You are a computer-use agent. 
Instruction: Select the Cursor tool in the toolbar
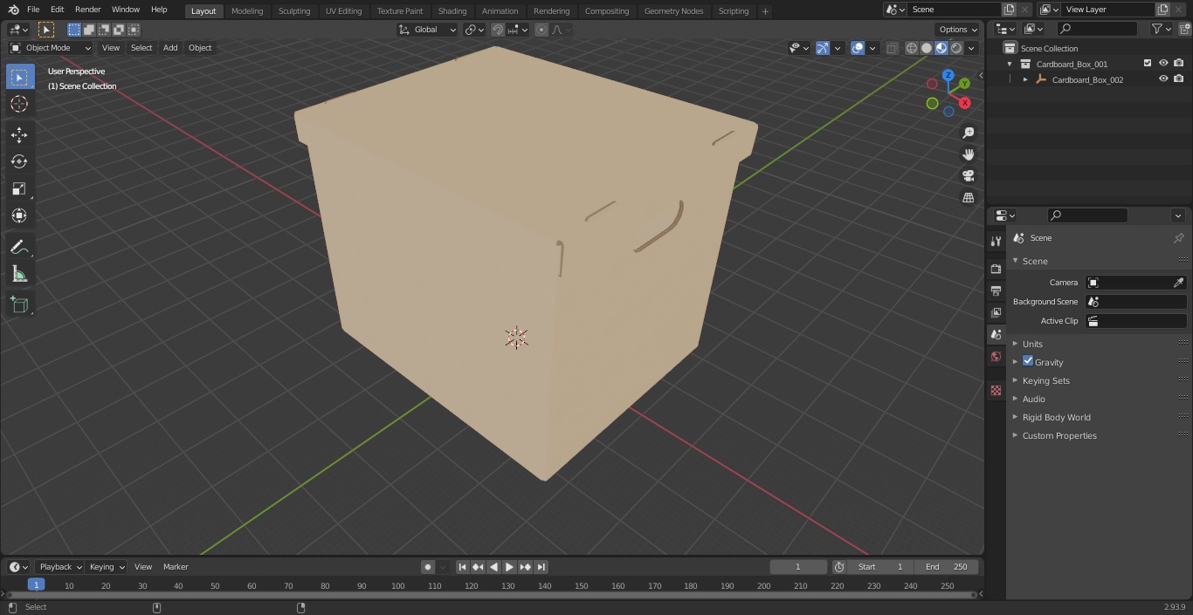coord(19,104)
